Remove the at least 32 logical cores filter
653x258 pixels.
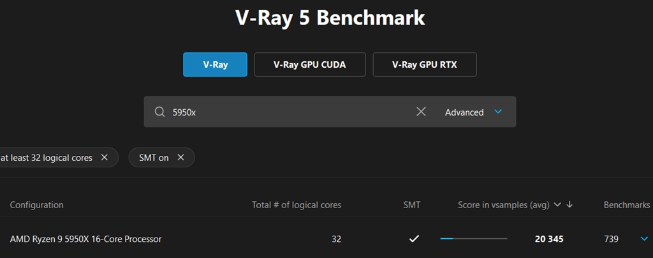pos(105,157)
